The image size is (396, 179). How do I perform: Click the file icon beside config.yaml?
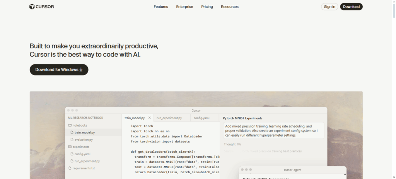point(72,154)
